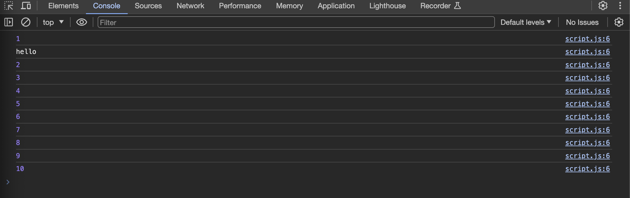Activate the inspect element picker icon
The height and width of the screenshot is (198, 630).
pos(9,6)
